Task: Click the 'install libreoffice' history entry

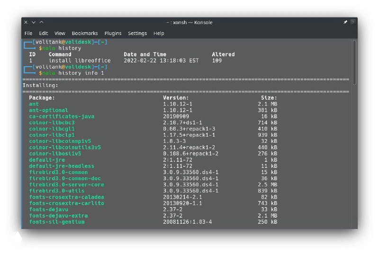Action: point(80,61)
